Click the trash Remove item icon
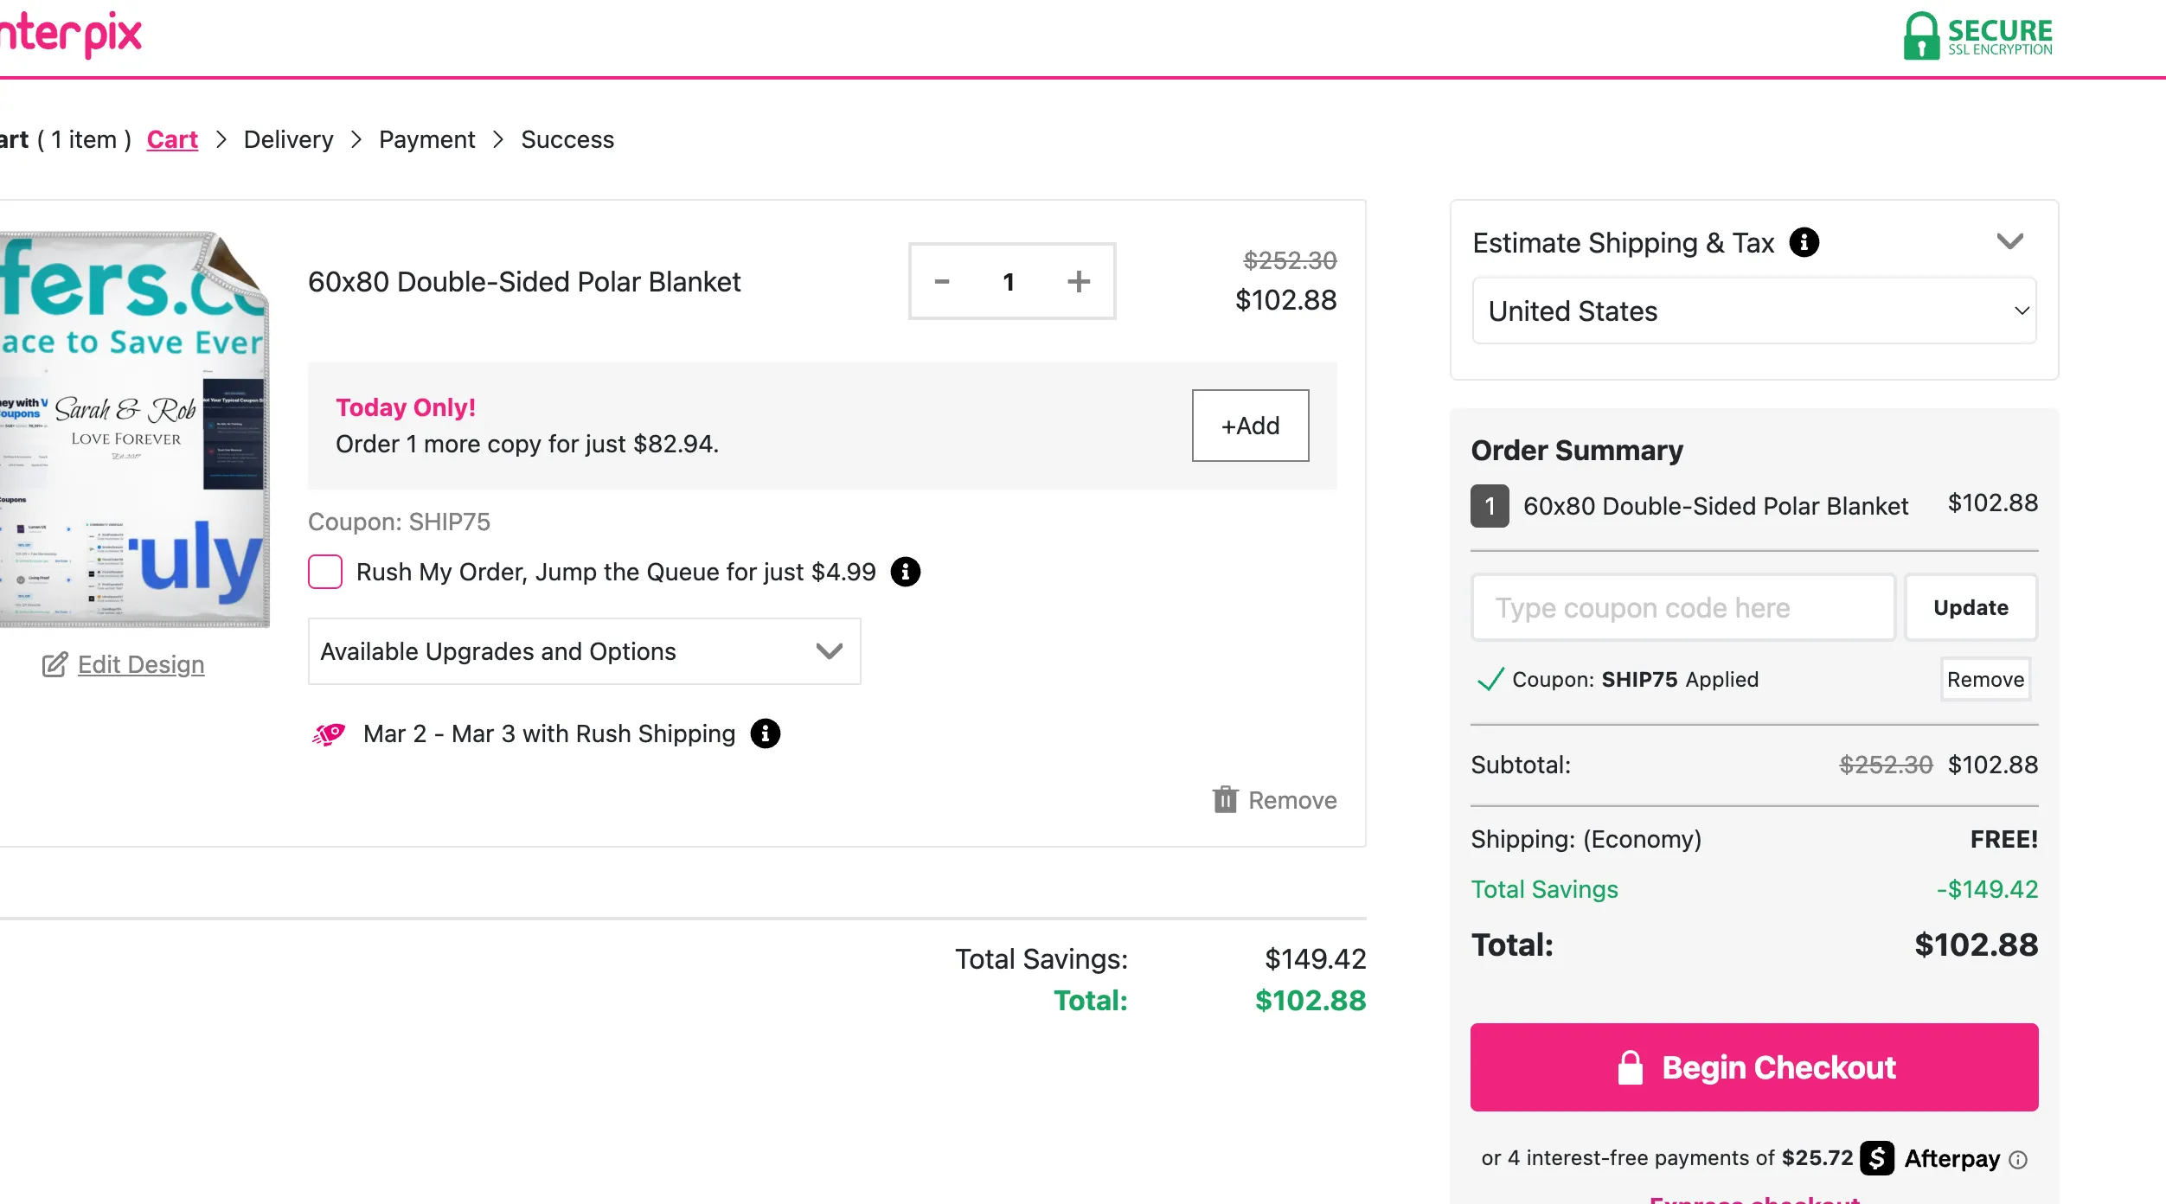Image resolution: width=2166 pixels, height=1204 pixels. (x=1225, y=800)
